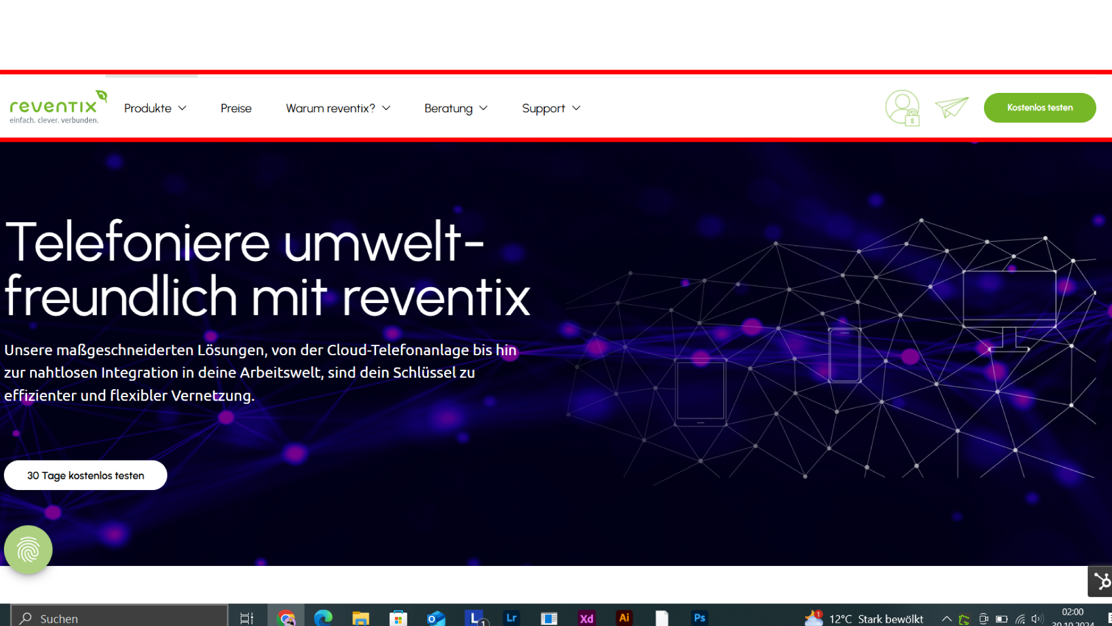Open the Preise page
Image resolution: width=1112 pixels, height=626 pixels.
236,108
